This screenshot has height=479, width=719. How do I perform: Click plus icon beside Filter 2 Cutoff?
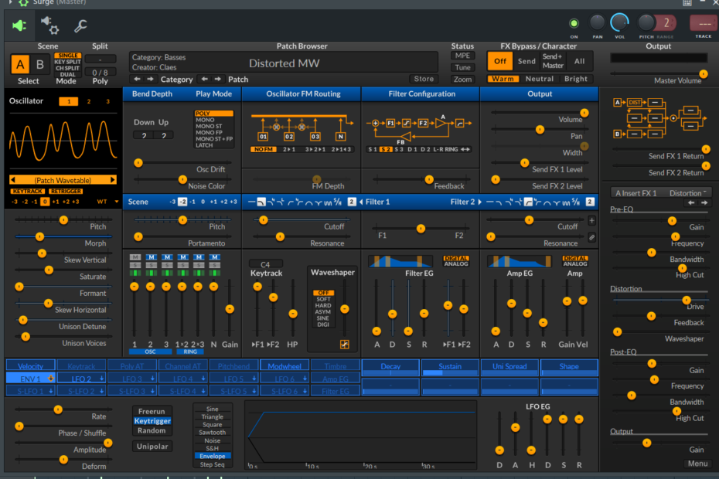592,220
